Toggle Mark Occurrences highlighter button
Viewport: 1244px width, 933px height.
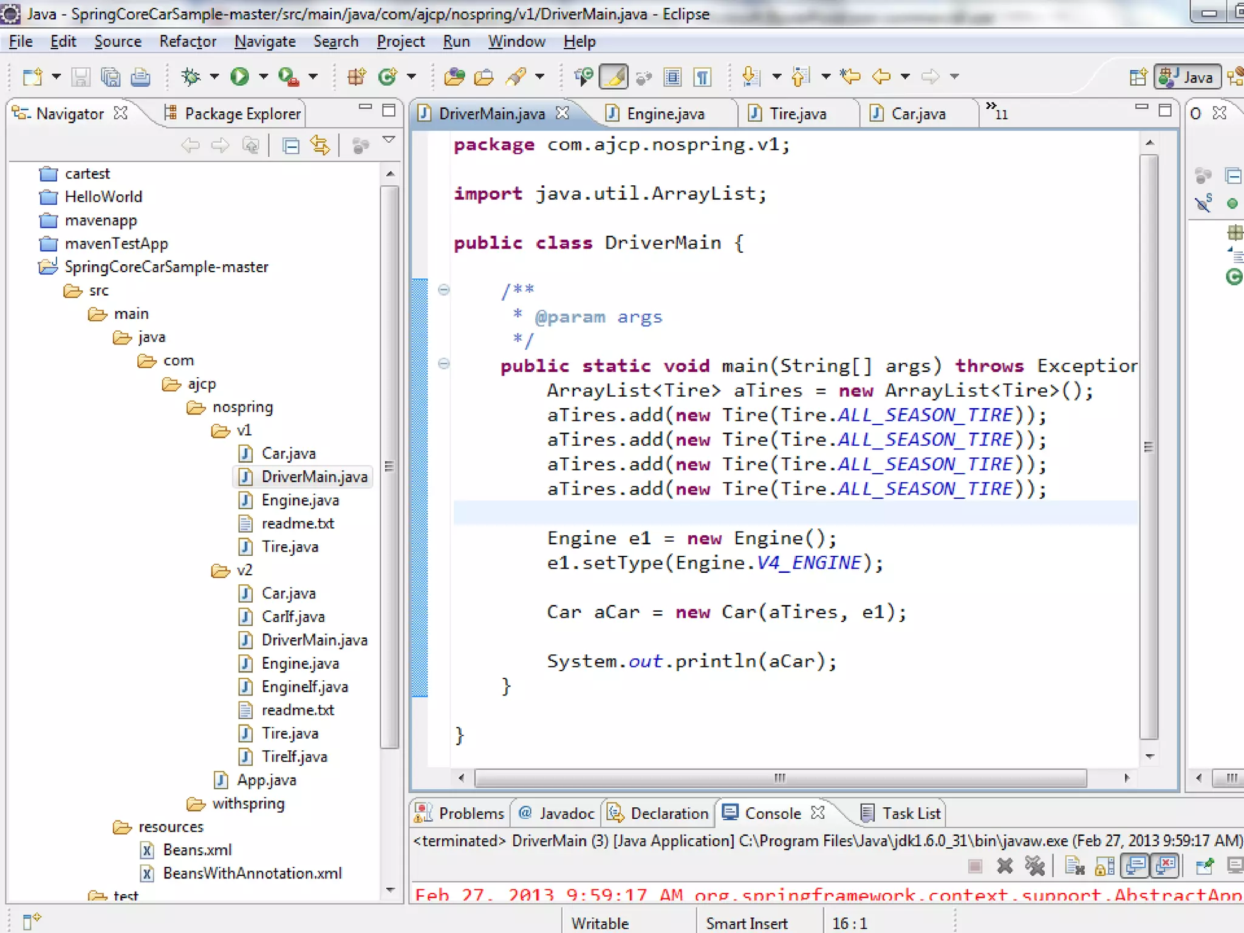pos(614,77)
